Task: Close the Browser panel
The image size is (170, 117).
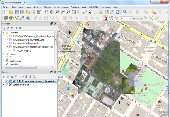Action: [x=55, y=24]
